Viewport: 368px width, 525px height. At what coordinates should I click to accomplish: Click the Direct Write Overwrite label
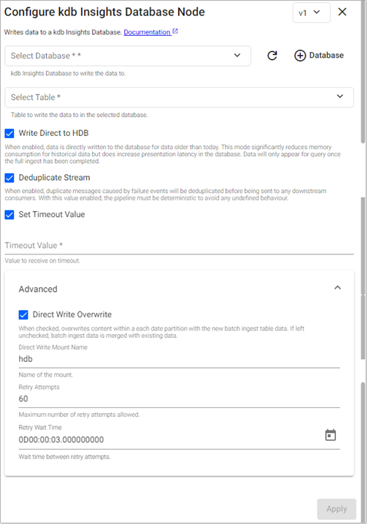tap(72, 314)
